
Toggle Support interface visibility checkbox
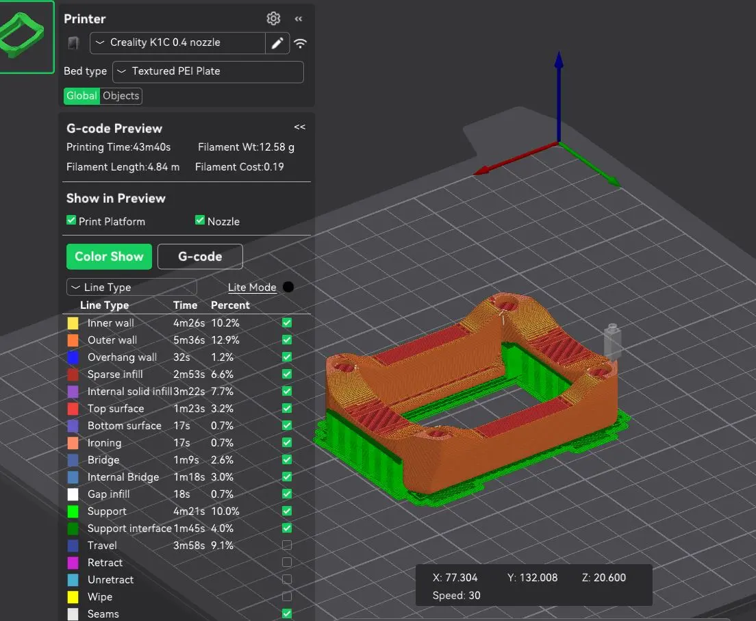pos(287,528)
